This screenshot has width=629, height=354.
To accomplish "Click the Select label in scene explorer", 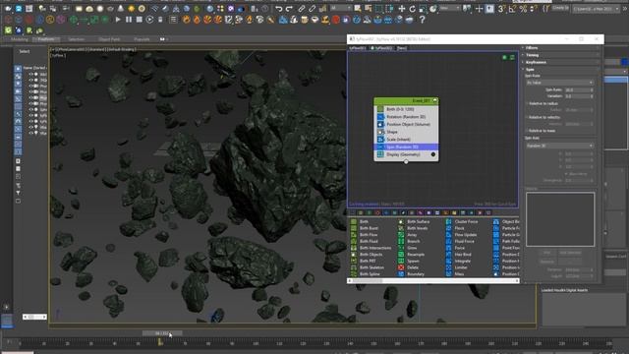I will 25,51.
